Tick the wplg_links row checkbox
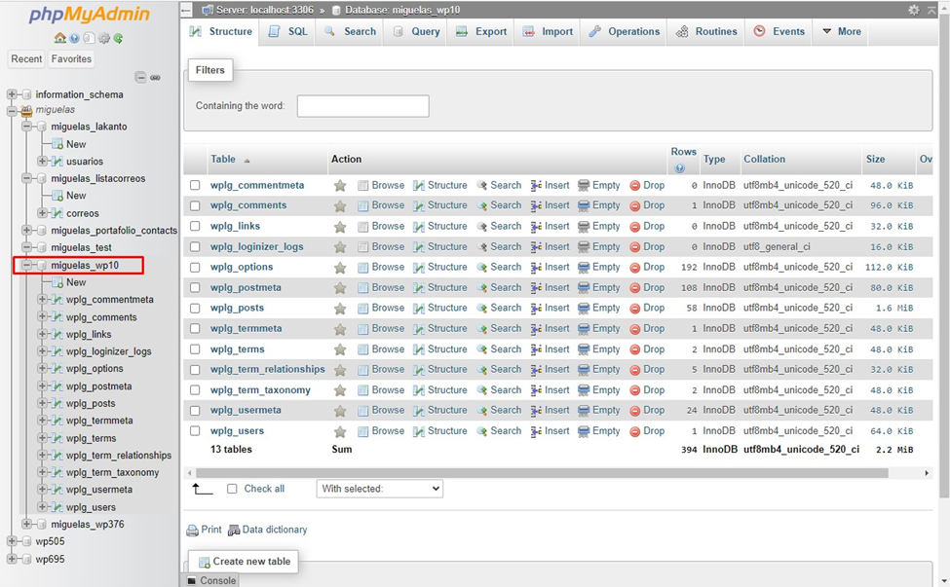Screen dimensions: 950x587 point(195,226)
